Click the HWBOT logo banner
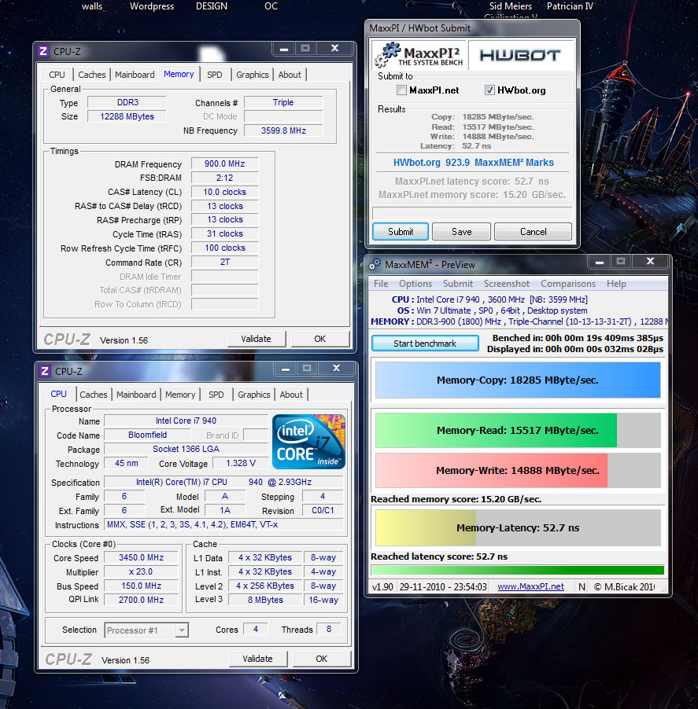The image size is (698, 709). pyautogui.click(x=521, y=55)
